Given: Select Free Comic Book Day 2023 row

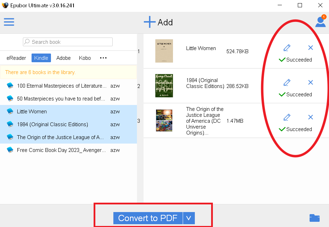Looking at the screenshot, I should pyautogui.click(x=68, y=150).
